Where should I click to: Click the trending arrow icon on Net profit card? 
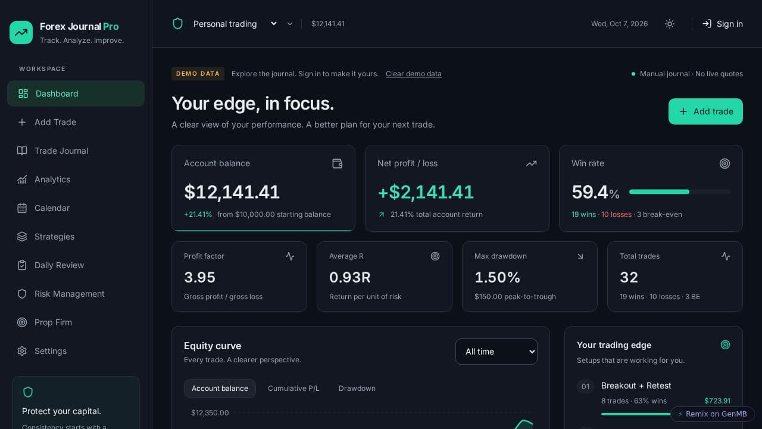click(x=531, y=163)
